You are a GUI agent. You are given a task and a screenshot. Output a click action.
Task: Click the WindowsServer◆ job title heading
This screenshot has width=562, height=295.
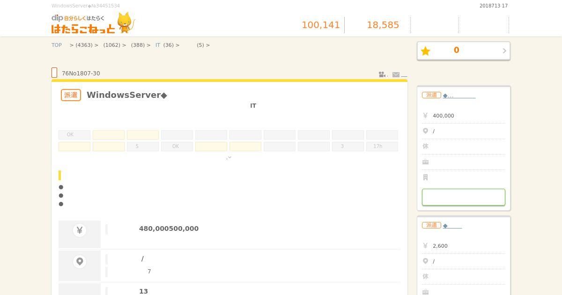click(127, 95)
